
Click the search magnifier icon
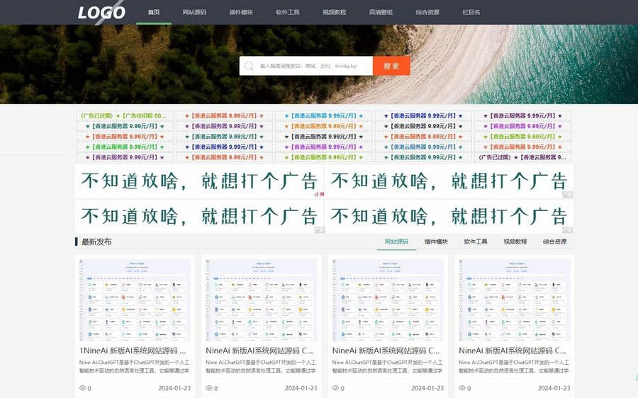[249, 66]
